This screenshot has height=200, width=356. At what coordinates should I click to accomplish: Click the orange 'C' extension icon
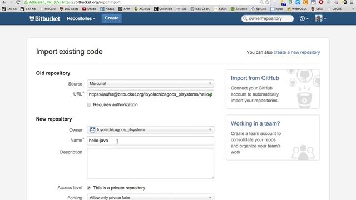click(x=305, y=2)
